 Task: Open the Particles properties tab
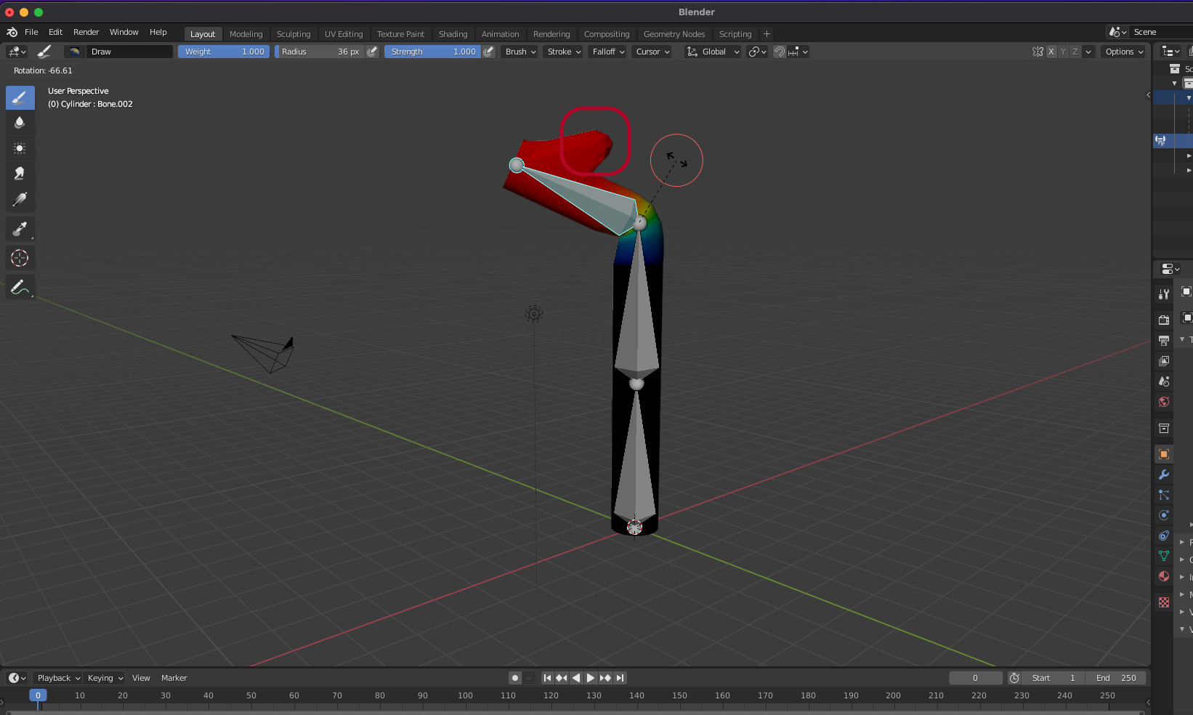coord(1163,495)
